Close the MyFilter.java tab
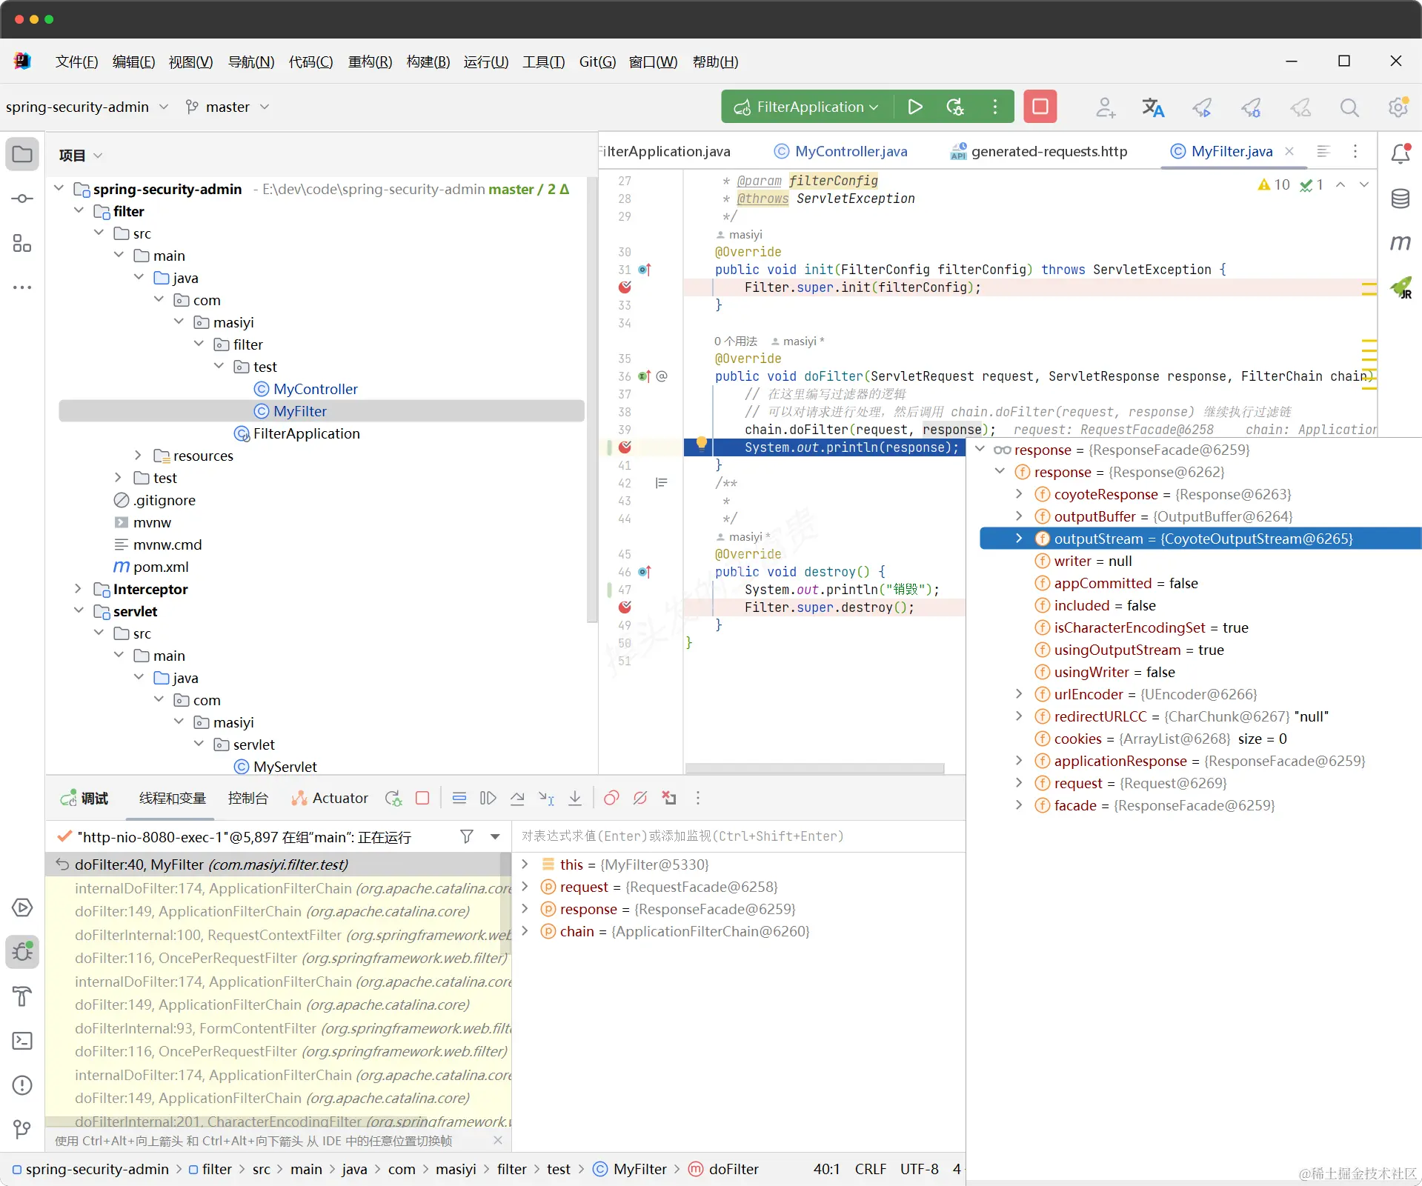The width and height of the screenshot is (1422, 1186). [x=1289, y=151]
